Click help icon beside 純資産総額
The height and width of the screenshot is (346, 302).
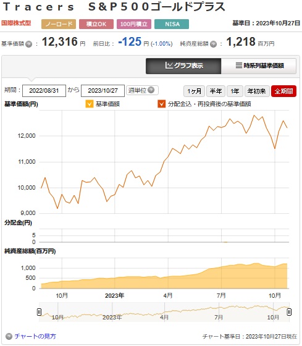click(x=213, y=44)
